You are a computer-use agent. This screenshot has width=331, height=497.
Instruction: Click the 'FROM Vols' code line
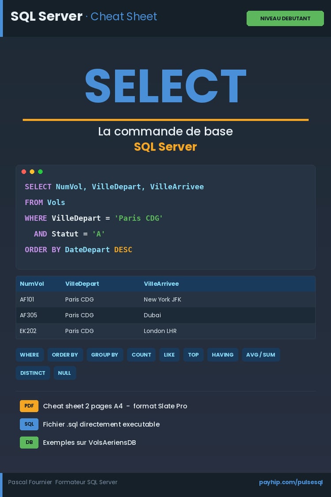45,202
